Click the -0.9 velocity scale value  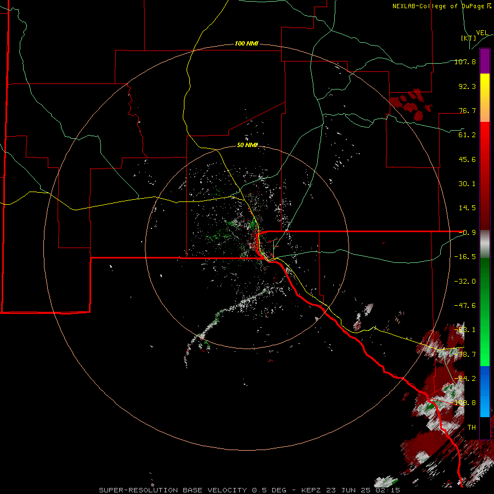click(467, 233)
